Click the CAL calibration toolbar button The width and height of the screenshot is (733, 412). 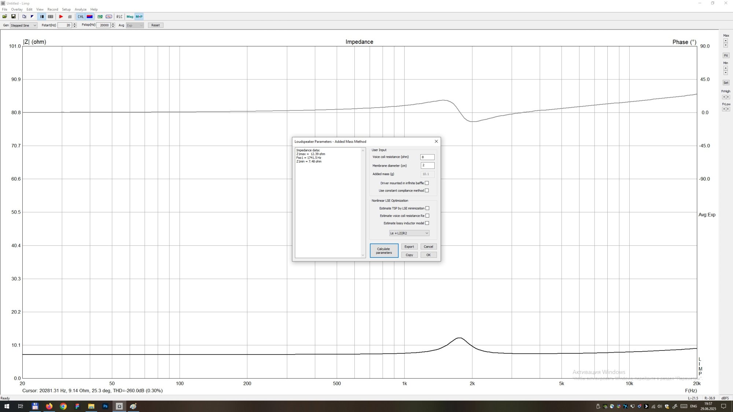[x=81, y=16]
